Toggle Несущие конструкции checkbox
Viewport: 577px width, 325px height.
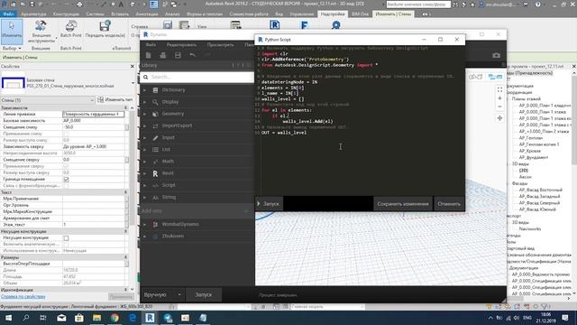pos(66,238)
